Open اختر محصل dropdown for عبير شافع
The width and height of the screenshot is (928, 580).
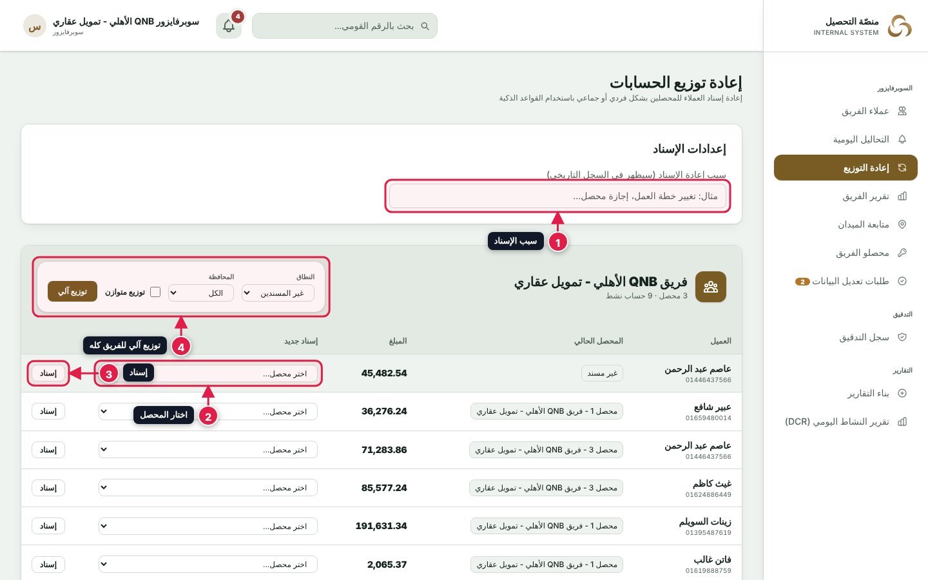(x=208, y=412)
